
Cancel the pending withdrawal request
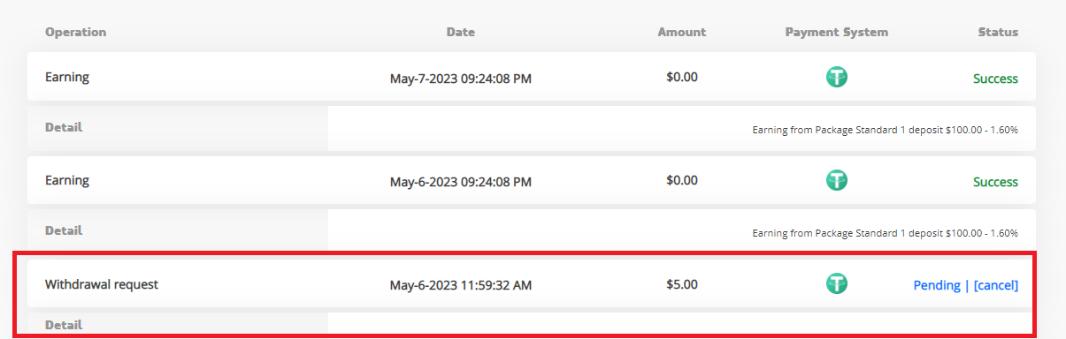996,285
